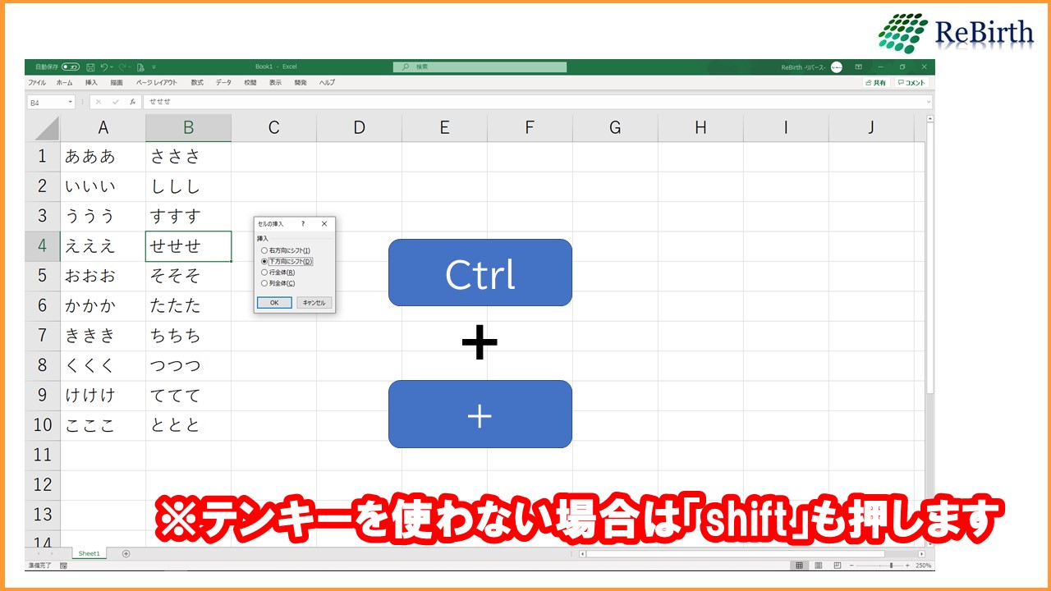This screenshot has width=1051, height=591.
Task: Switch to the ページレイアウト tab
Action: point(157,83)
